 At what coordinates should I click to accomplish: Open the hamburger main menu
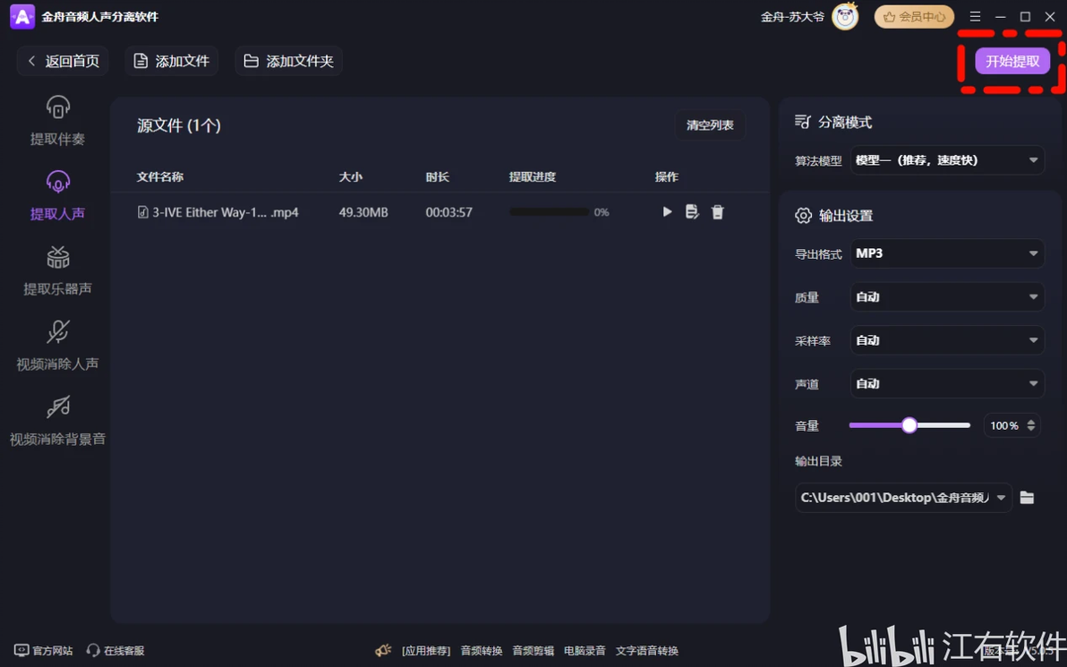click(975, 16)
